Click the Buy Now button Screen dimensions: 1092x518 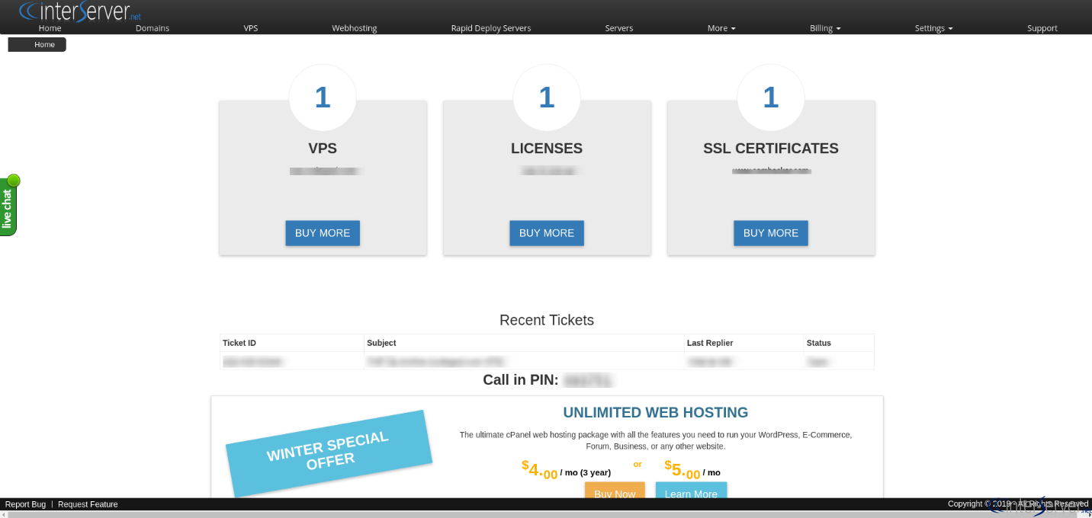point(615,490)
